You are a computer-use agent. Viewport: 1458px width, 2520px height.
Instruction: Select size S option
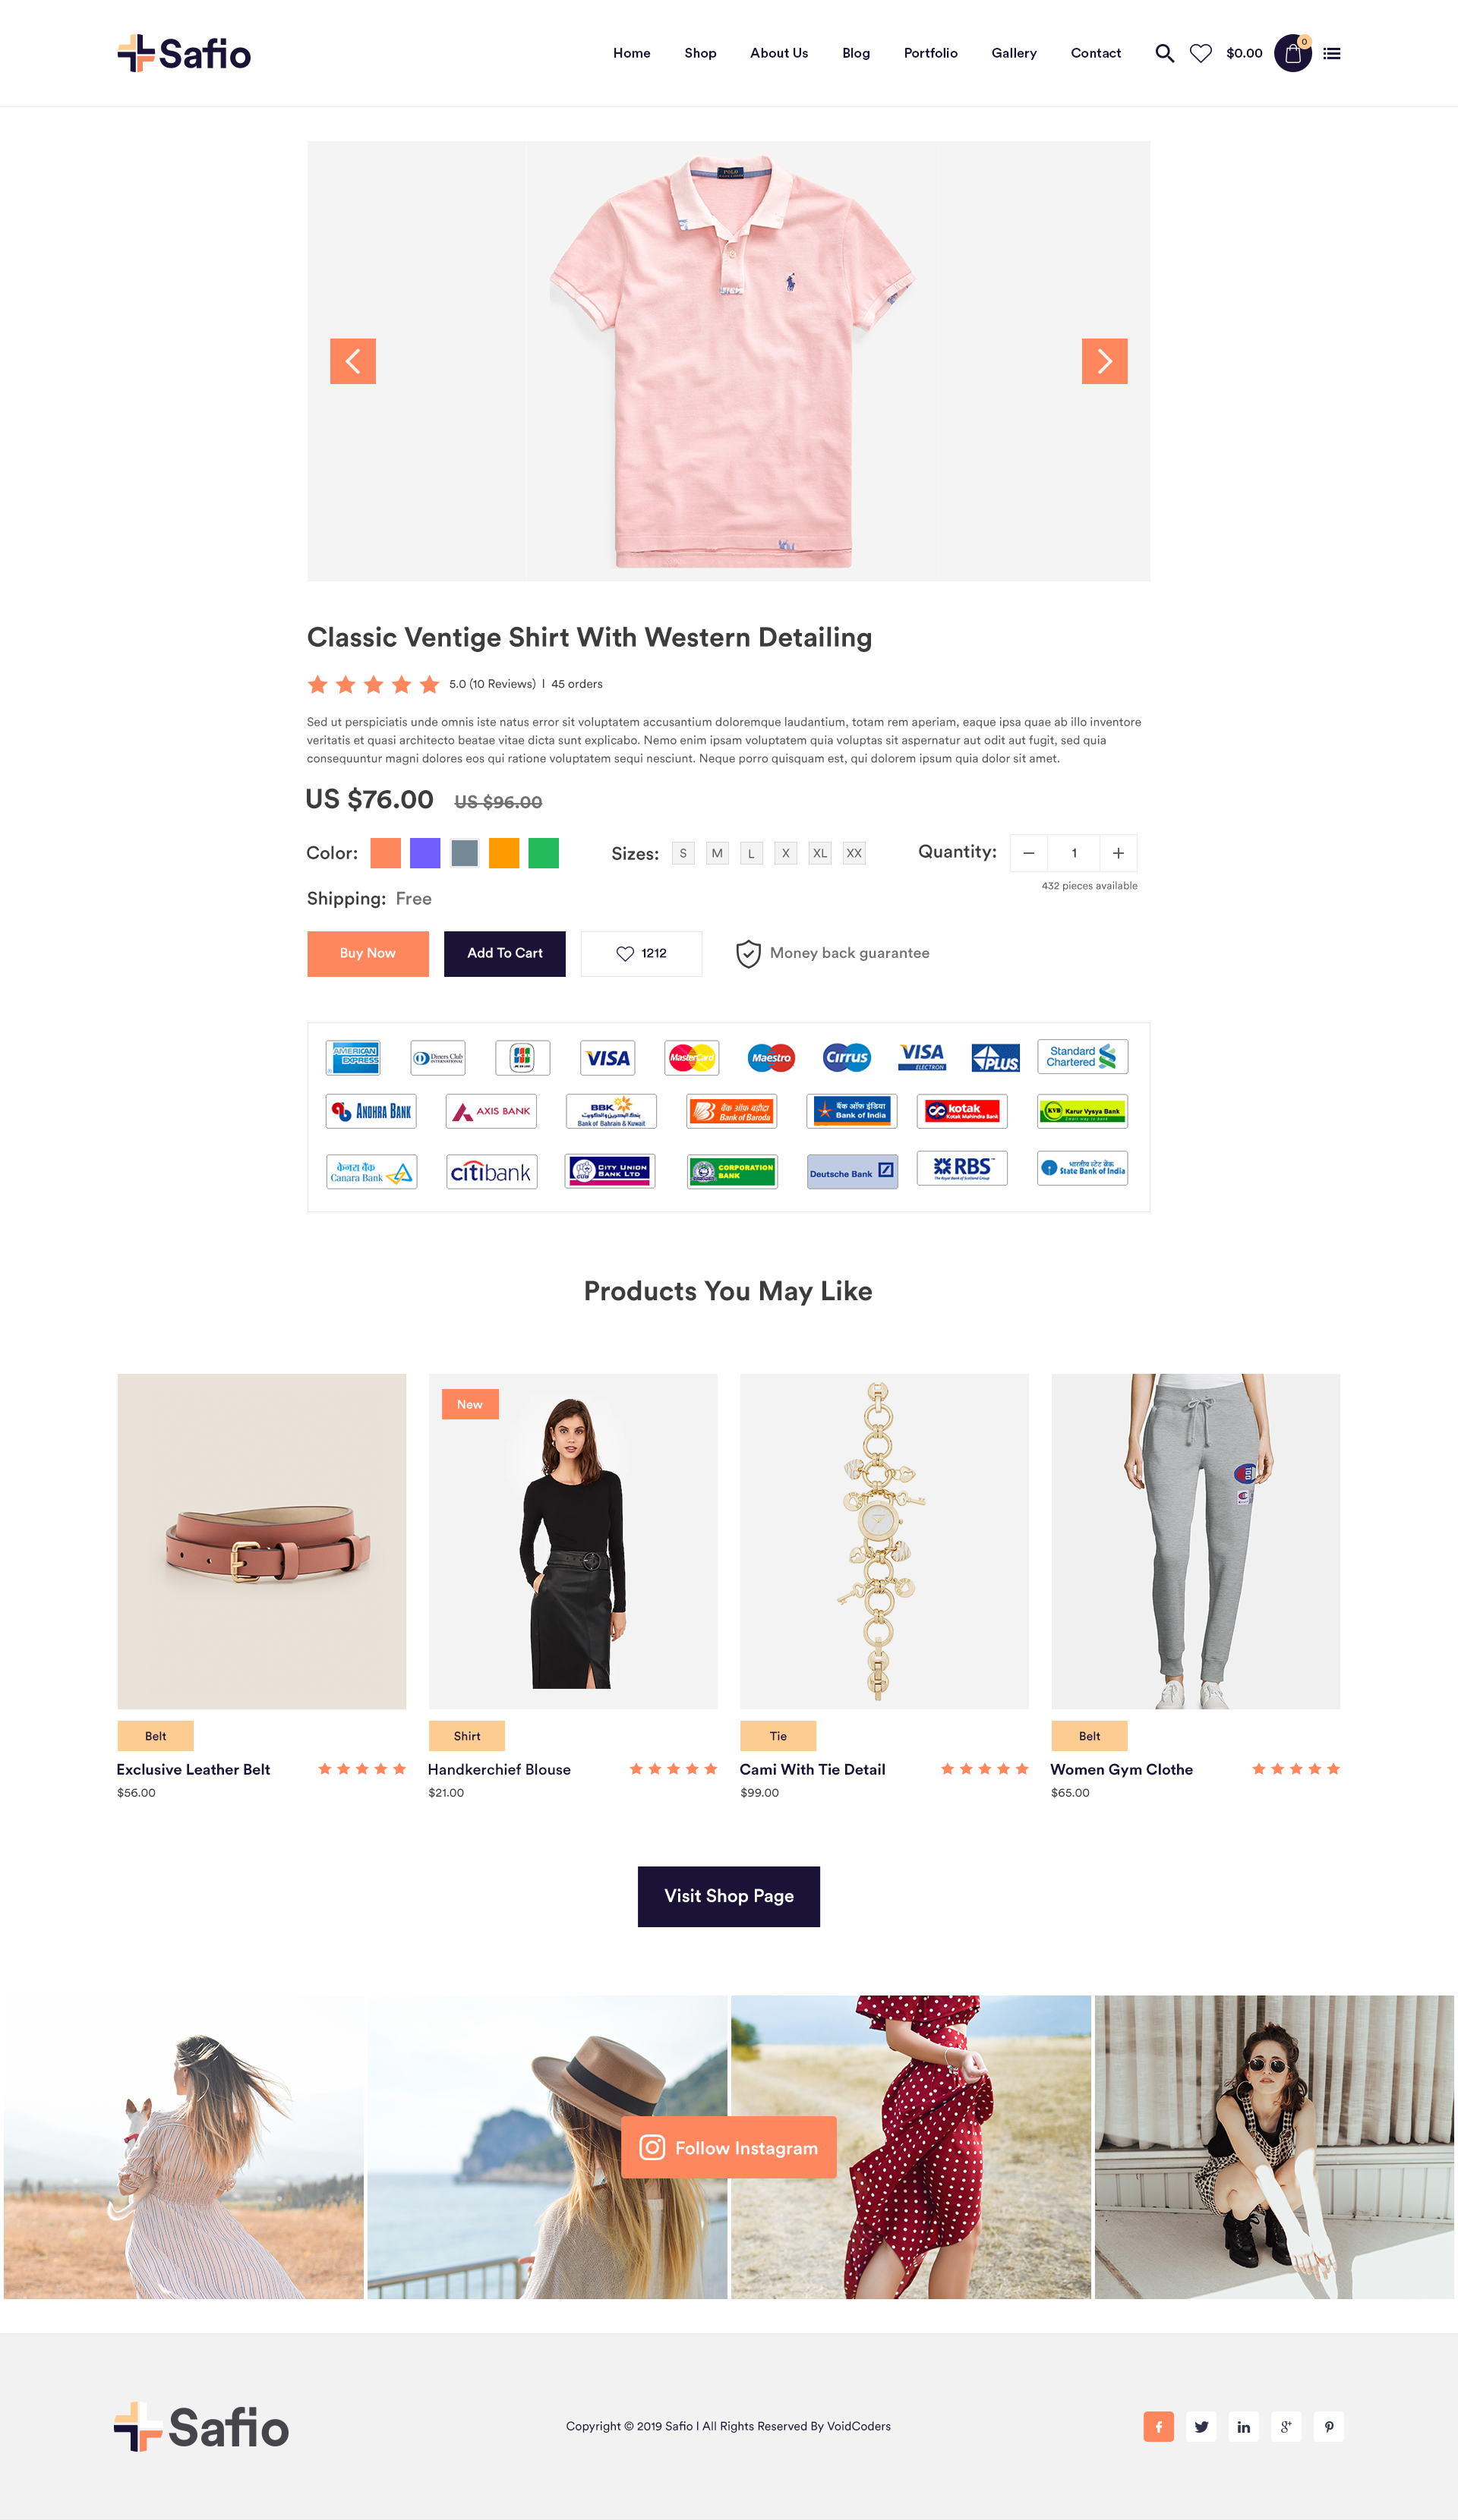click(683, 853)
